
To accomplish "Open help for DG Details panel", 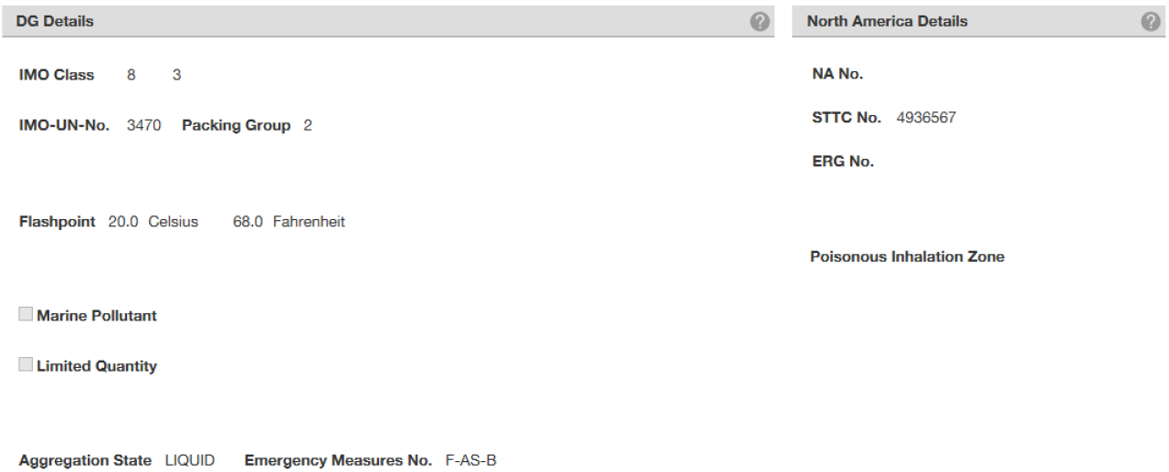I will (758, 21).
